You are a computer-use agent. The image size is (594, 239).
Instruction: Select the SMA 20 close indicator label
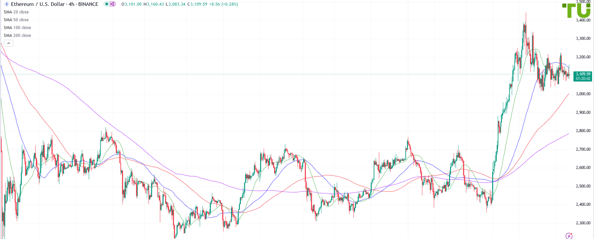click(16, 12)
